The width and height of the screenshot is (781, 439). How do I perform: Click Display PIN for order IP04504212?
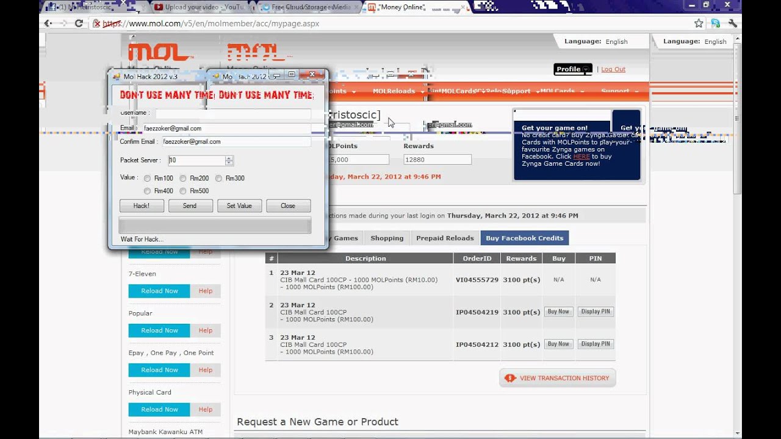[x=596, y=344]
